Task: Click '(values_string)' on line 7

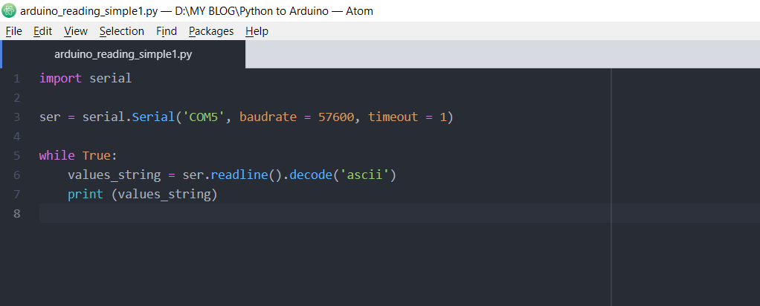Action: coord(164,195)
